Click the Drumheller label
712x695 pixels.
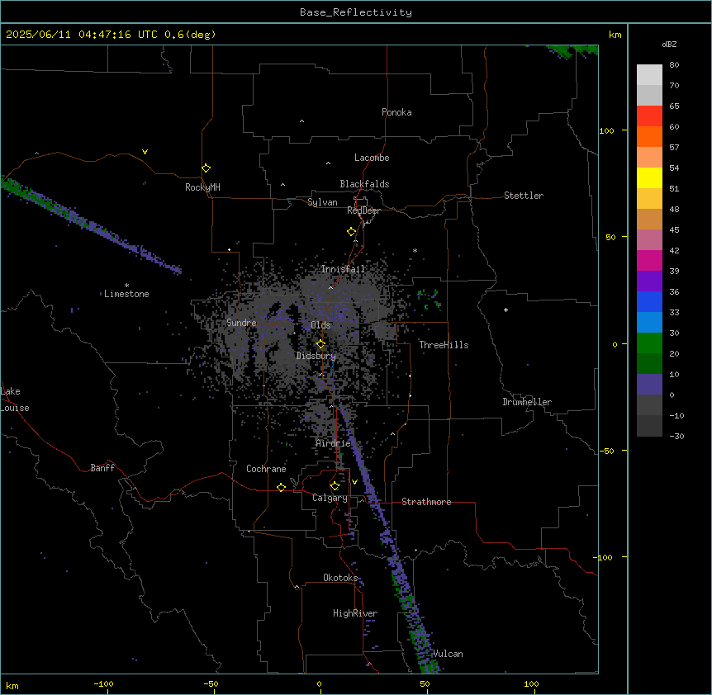tap(527, 402)
